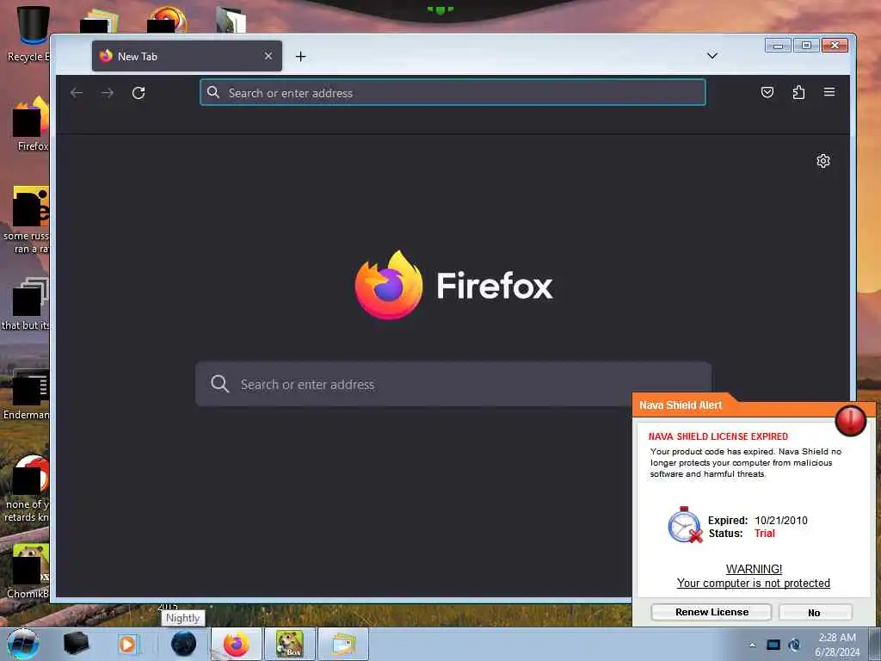Open the Pocket save icon
The width and height of the screenshot is (881, 661).
767,92
